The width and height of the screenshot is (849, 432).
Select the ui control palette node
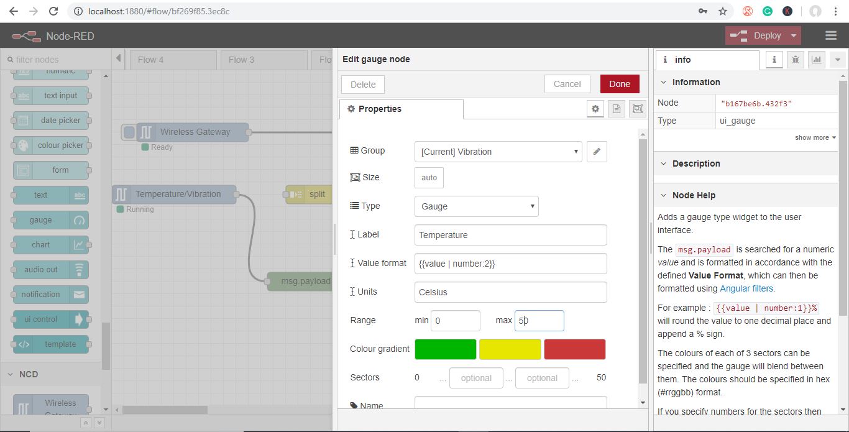(x=51, y=319)
